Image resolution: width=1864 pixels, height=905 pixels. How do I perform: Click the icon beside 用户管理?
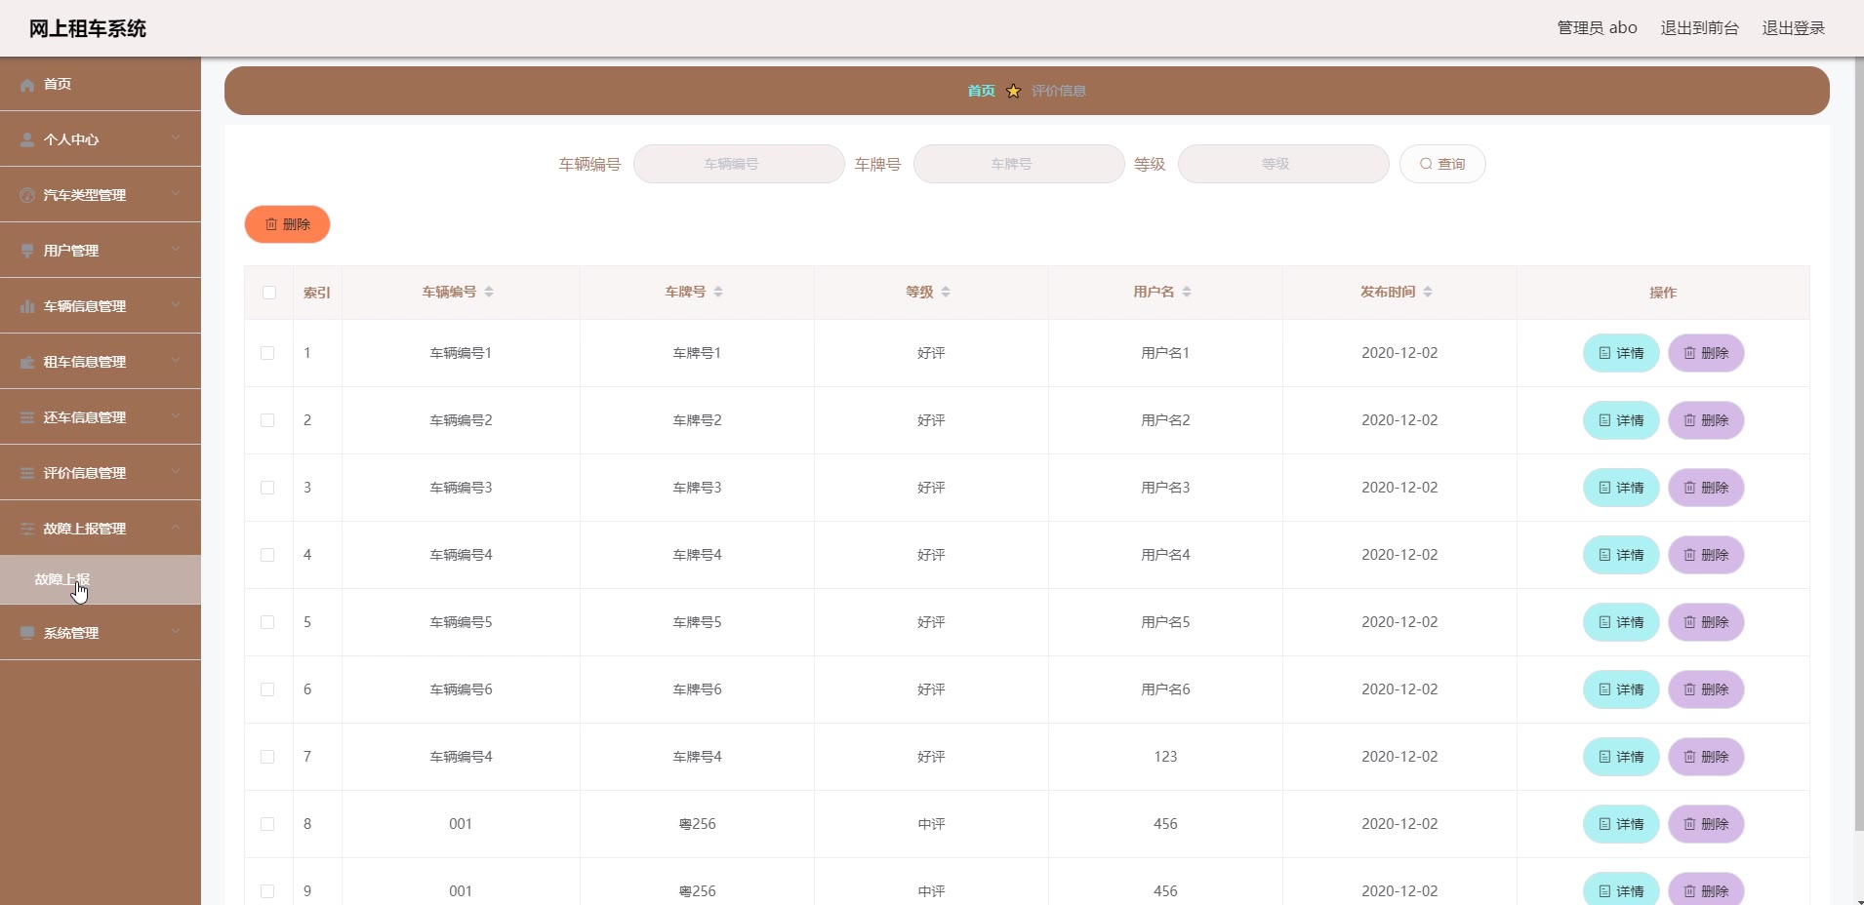tap(27, 252)
